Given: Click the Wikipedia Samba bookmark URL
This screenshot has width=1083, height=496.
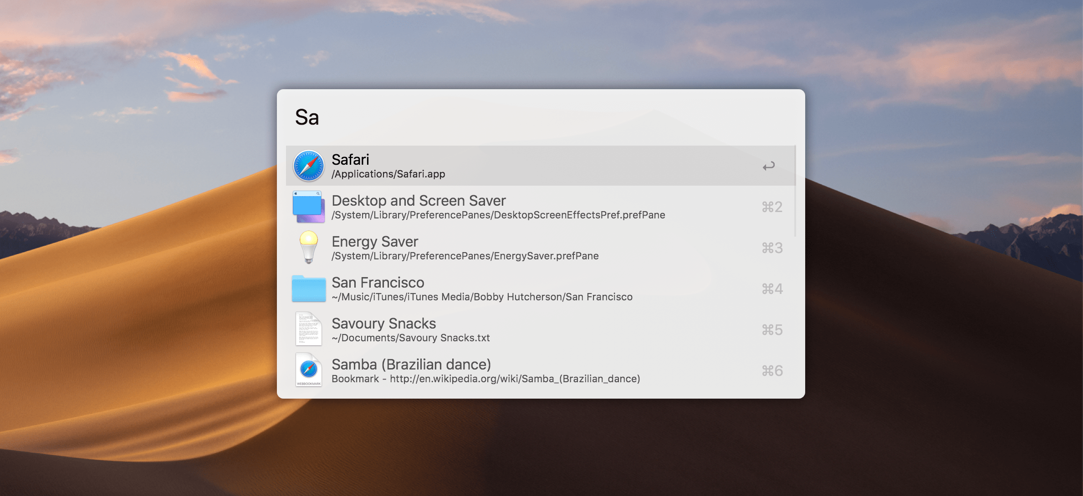Looking at the screenshot, I should [515, 379].
